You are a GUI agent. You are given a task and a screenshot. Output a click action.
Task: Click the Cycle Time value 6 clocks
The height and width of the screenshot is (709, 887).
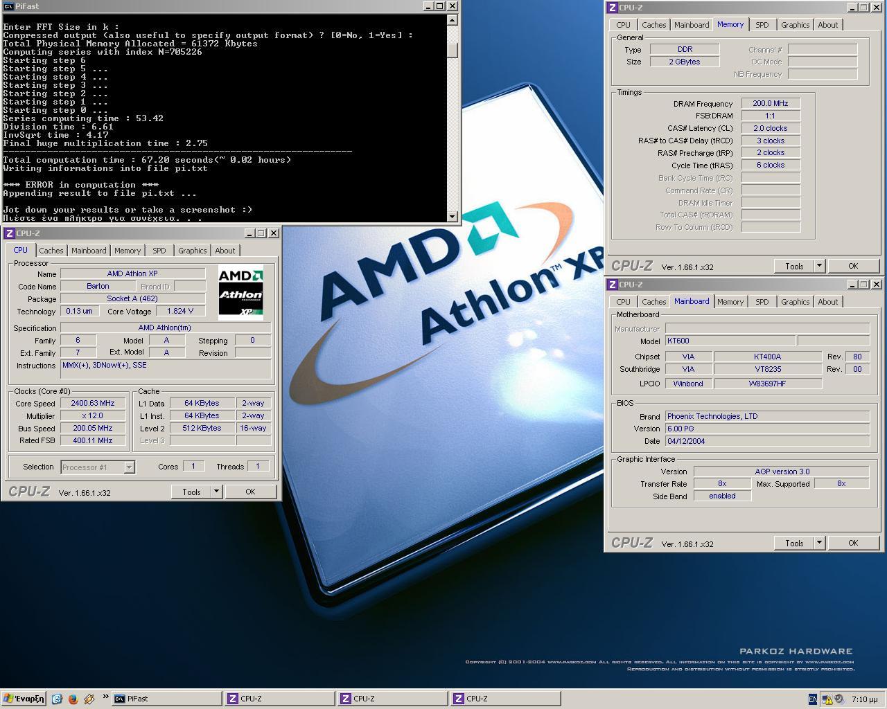coord(771,165)
